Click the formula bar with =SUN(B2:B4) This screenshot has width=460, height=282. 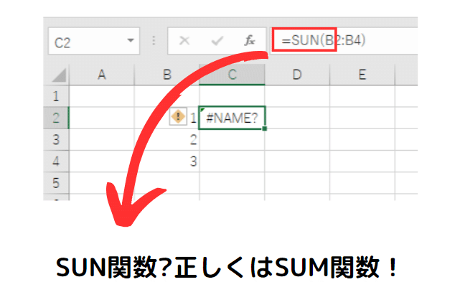(344, 40)
